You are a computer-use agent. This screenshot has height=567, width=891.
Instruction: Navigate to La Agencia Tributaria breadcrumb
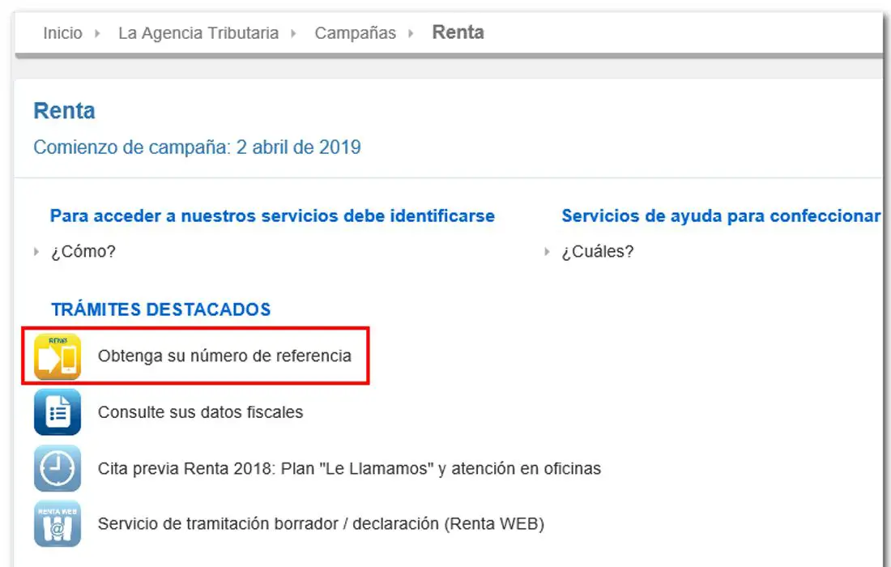tap(198, 33)
